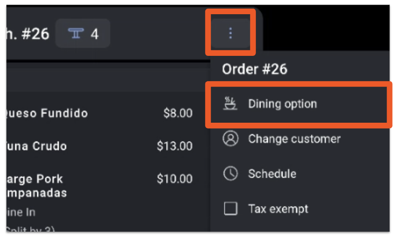Image resolution: width=400 pixels, height=239 pixels.
Task: Select the Queso Fundido order item
Action: (46, 113)
